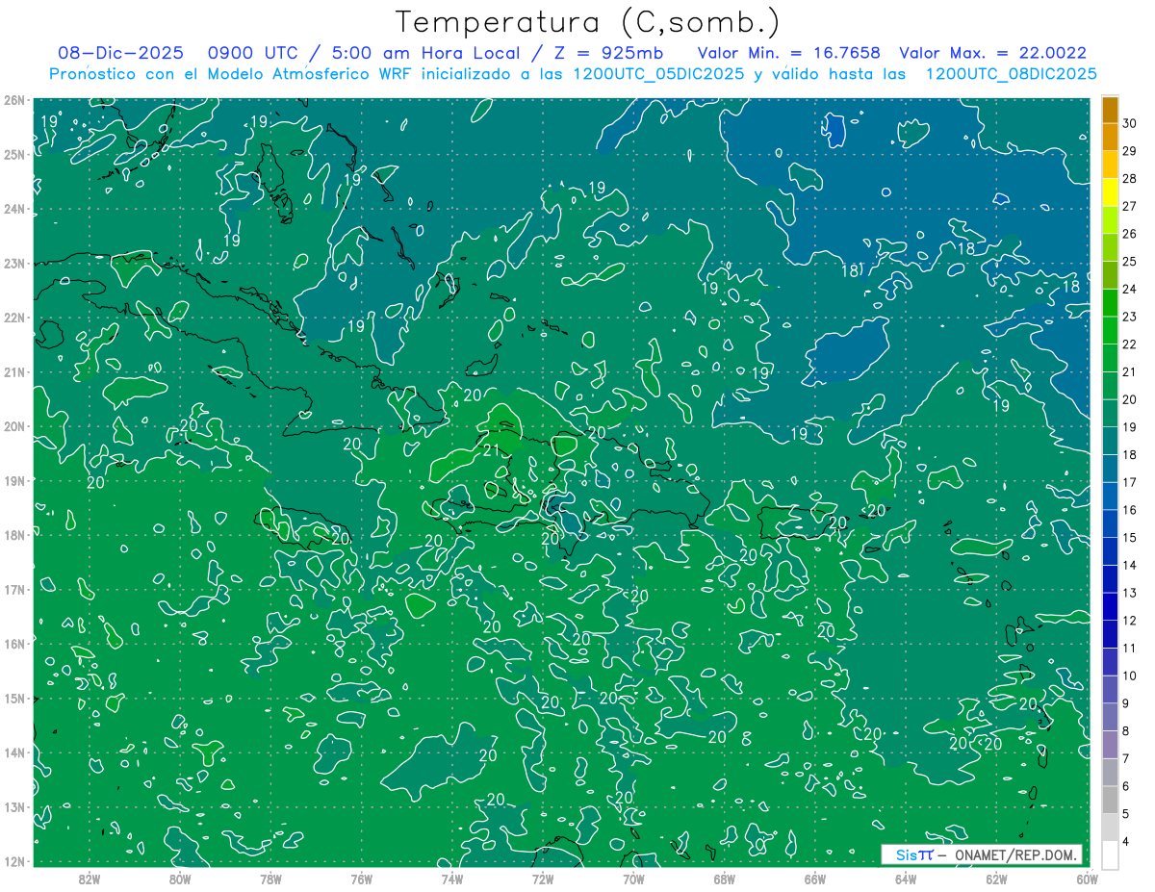1155x892 pixels.
Task: Click the '70W' longitude axis label
Action: [x=633, y=879]
